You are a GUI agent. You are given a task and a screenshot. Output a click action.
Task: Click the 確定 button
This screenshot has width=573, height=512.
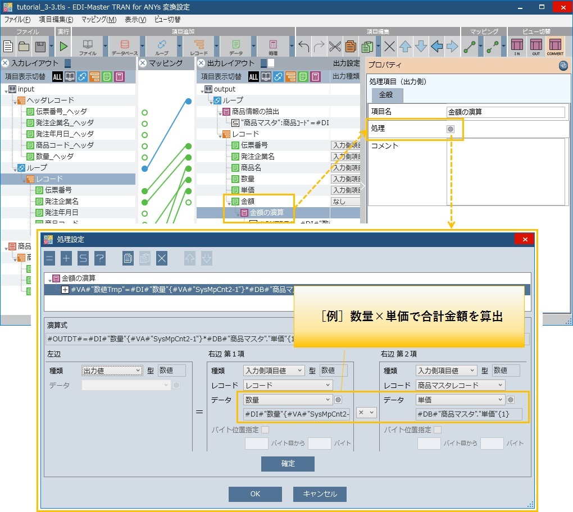tap(288, 464)
